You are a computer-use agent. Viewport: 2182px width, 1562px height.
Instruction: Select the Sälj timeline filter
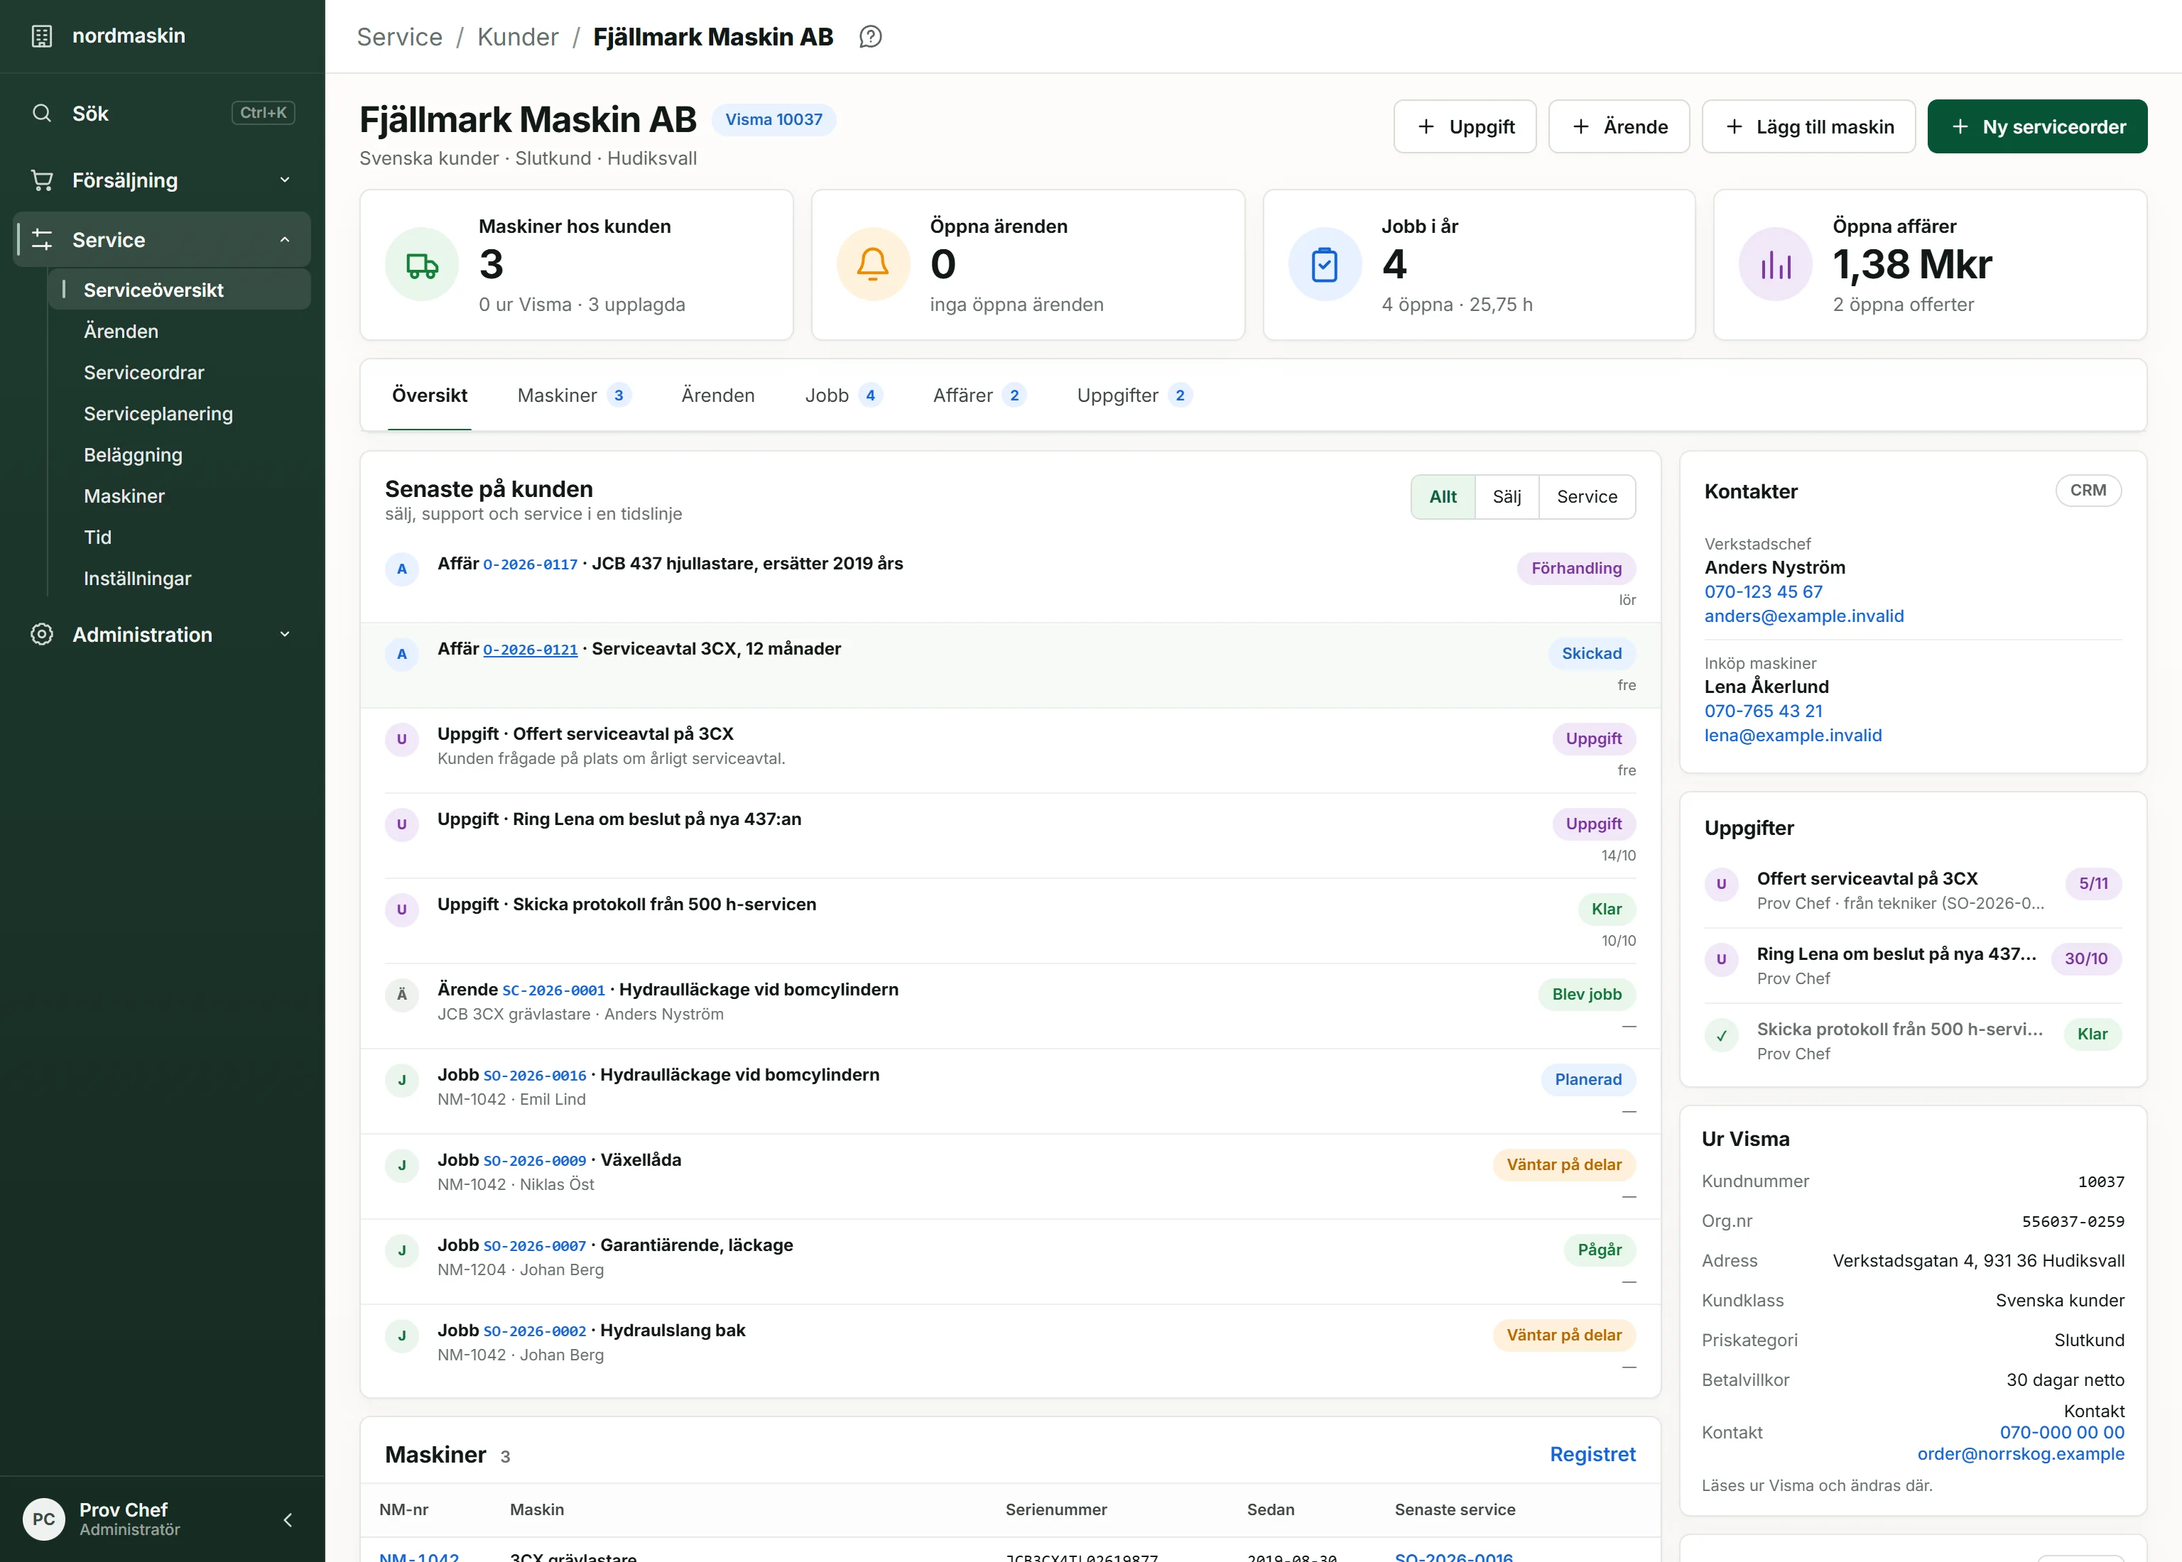coord(1507,497)
